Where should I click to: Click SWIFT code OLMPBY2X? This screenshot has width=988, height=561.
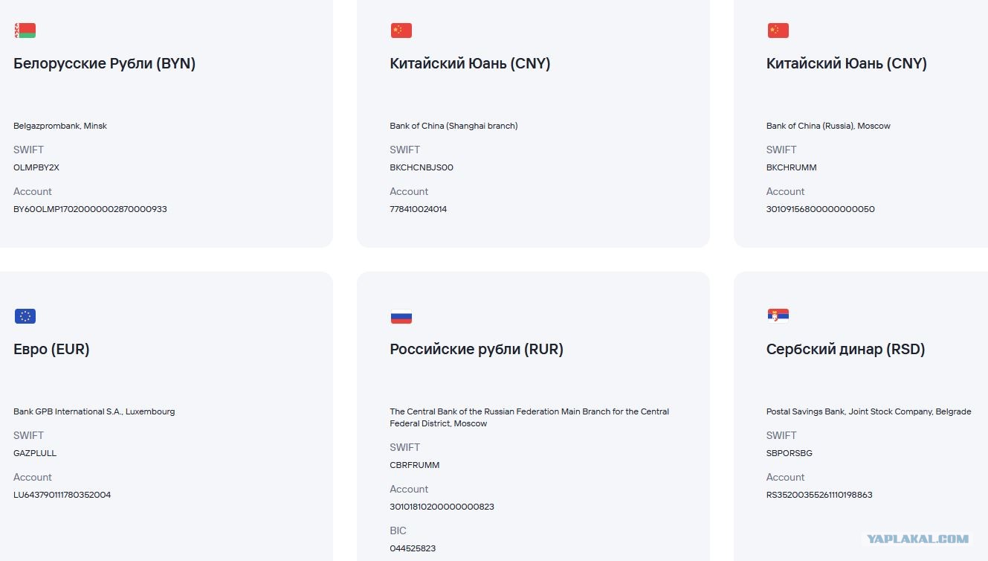click(36, 167)
